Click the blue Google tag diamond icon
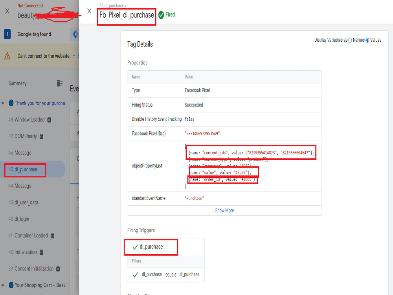The height and width of the screenshot is (295, 393). [75, 34]
